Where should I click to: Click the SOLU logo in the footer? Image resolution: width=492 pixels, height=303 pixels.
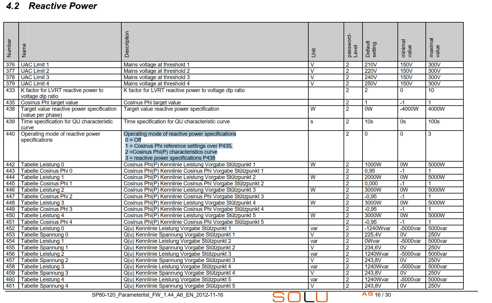point(300,297)
